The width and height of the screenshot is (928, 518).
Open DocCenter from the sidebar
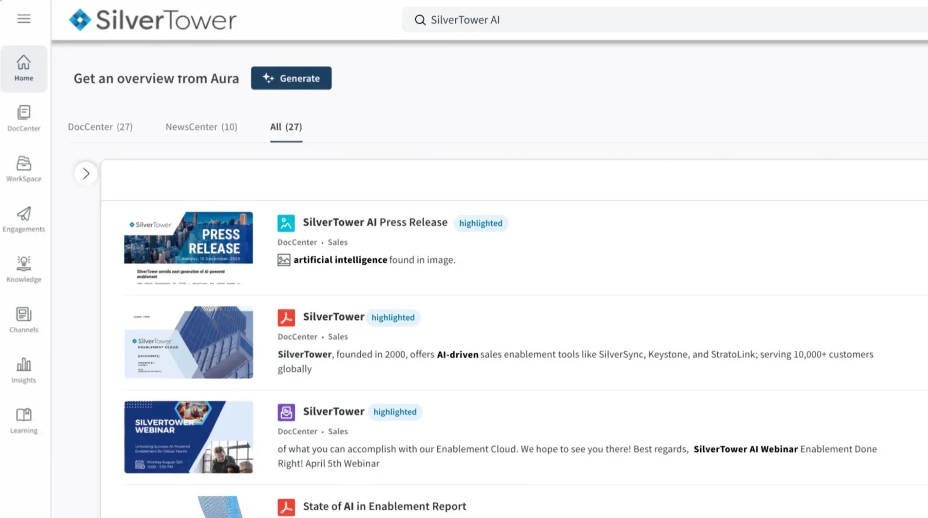pyautogui.click(x=24, y=118)
